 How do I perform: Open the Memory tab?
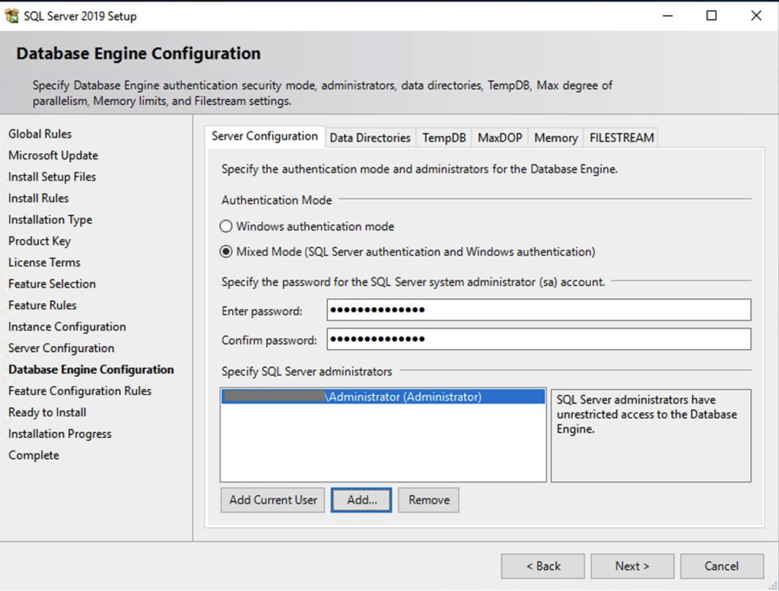pos(556,138)
